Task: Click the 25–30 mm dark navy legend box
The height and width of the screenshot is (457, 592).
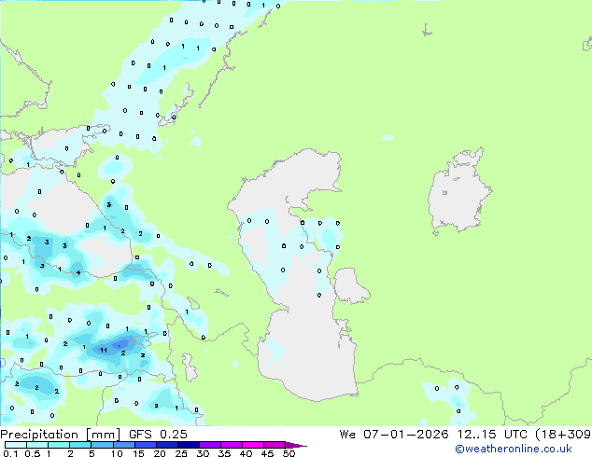Action: pyautogui.click(x=188, y=445)
